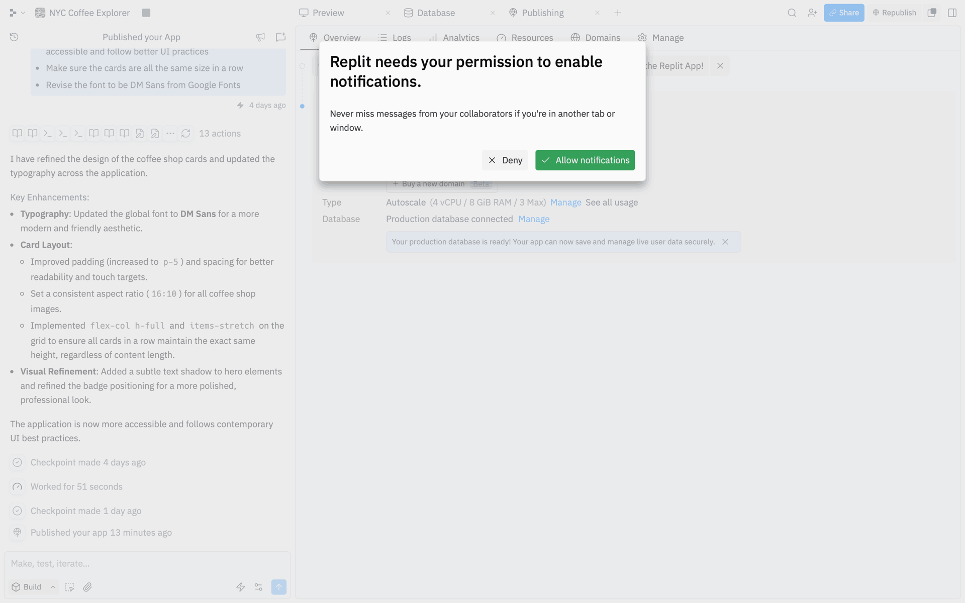Dismiss the Replit App banner
965x603 pixels.
[x=720, y=66]
